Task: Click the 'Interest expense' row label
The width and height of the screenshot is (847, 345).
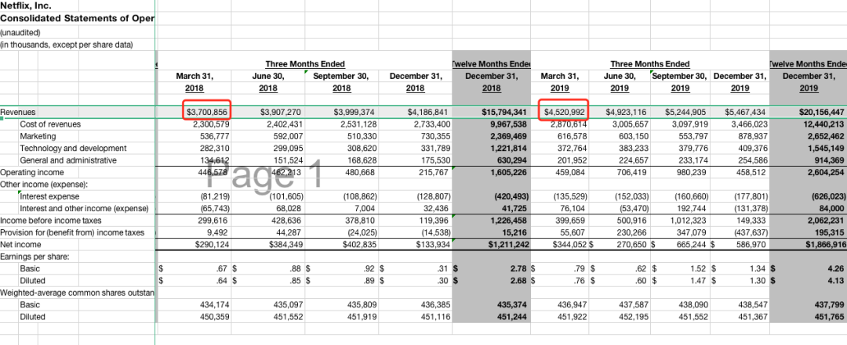Action: [49, 196]
